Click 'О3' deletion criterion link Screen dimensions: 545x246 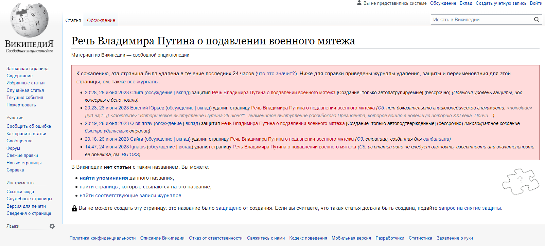[x=359, y=139]
